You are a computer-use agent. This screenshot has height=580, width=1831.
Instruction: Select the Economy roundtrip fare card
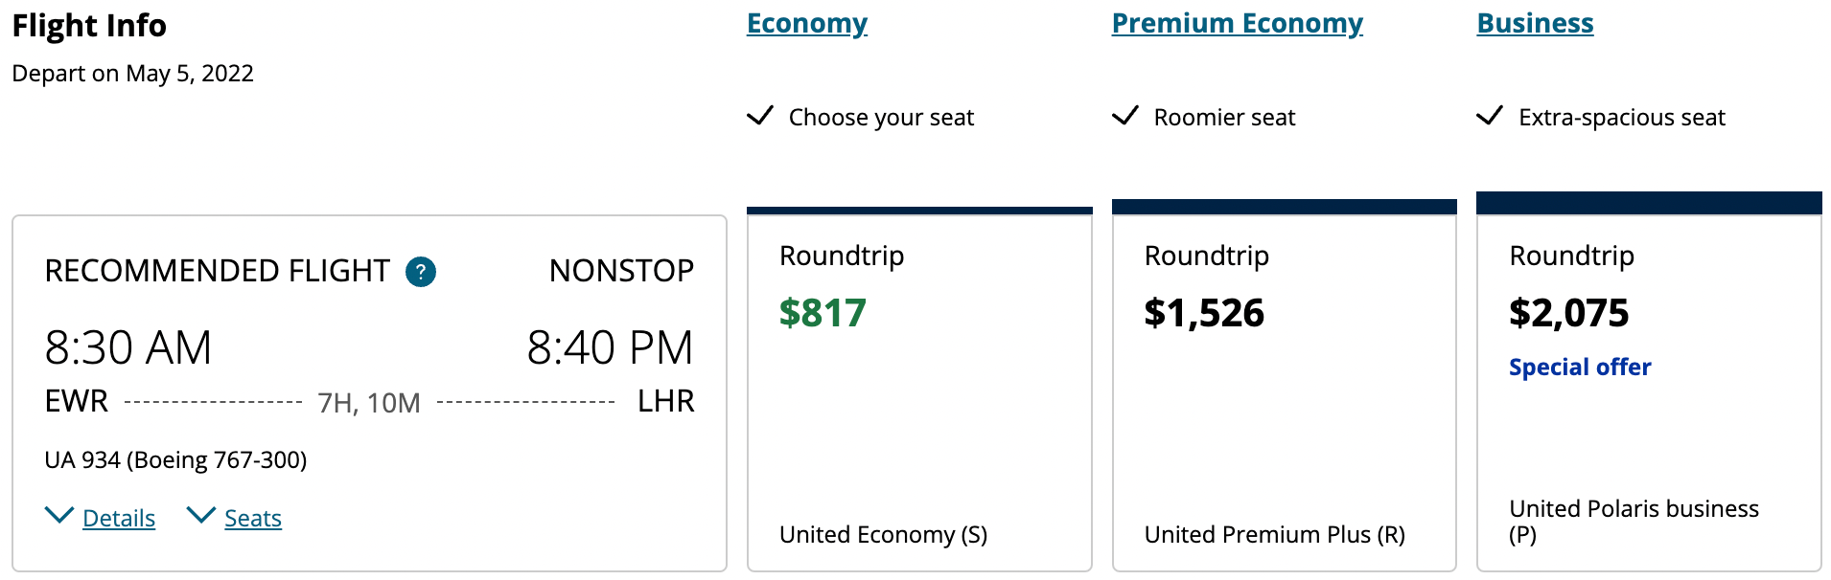click(918, 383)
